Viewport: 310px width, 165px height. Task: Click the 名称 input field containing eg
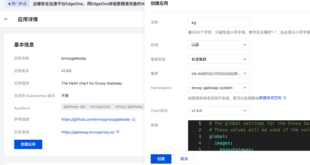[x=219, y=22]
